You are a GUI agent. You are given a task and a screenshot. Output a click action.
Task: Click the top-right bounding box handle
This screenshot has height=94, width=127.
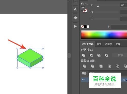43,49
